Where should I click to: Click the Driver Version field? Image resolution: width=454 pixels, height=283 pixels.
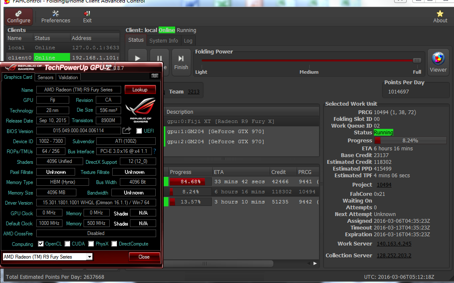click(96, 203)
